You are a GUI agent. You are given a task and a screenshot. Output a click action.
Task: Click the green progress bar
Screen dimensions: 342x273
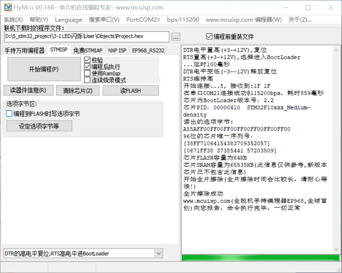[260, 258]
